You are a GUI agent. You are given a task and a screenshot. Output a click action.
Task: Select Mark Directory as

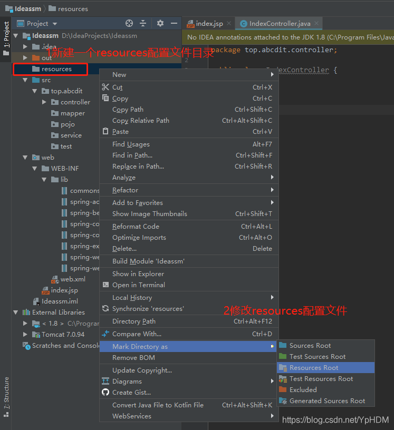pyautogui.click(x=189, y=347)
